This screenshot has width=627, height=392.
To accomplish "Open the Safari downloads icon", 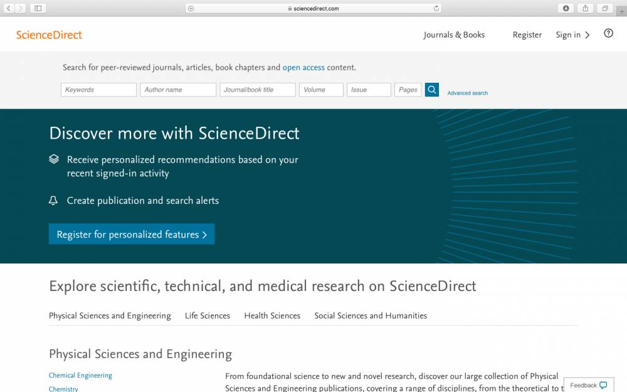I will click(x=566, y=8).
